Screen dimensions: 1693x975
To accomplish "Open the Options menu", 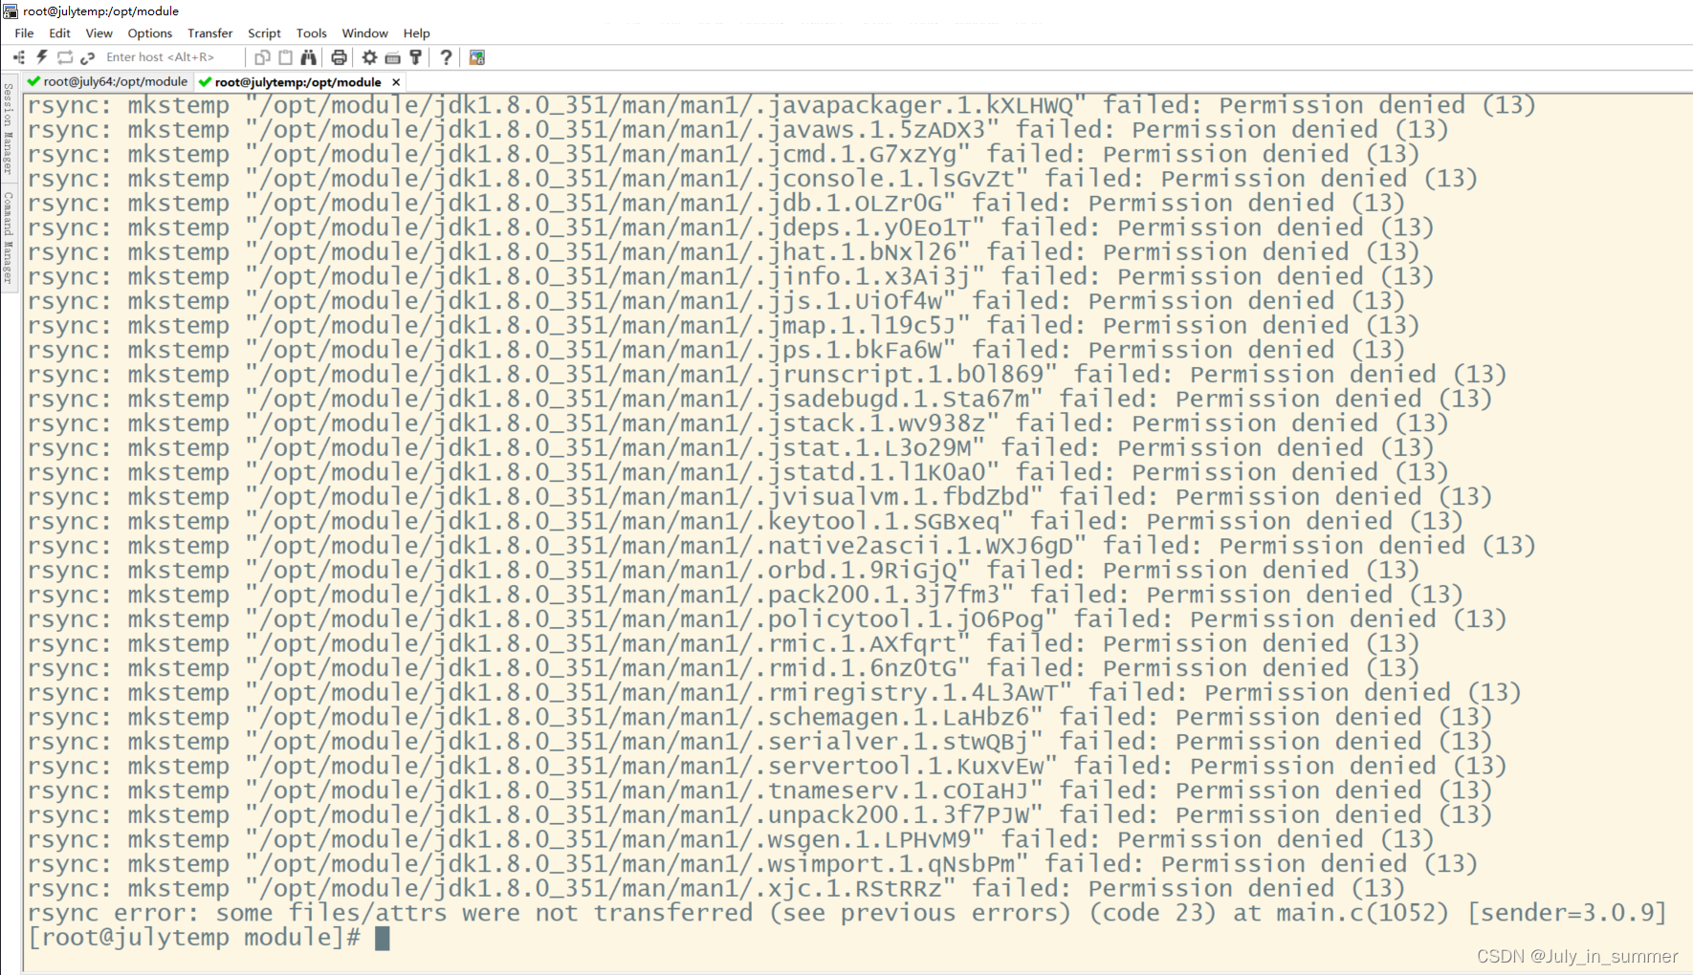I will [150, 33].
